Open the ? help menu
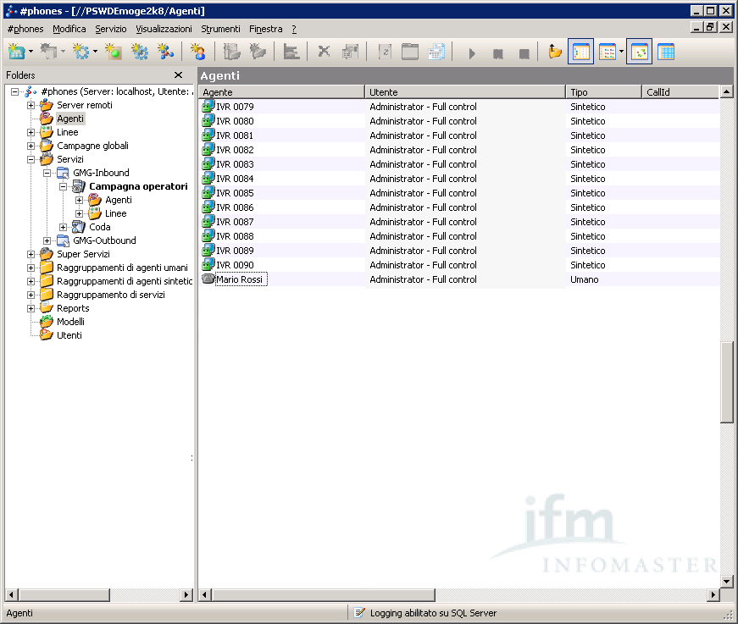Viewport: 738px width, 624px height. (x=294, y=29)
